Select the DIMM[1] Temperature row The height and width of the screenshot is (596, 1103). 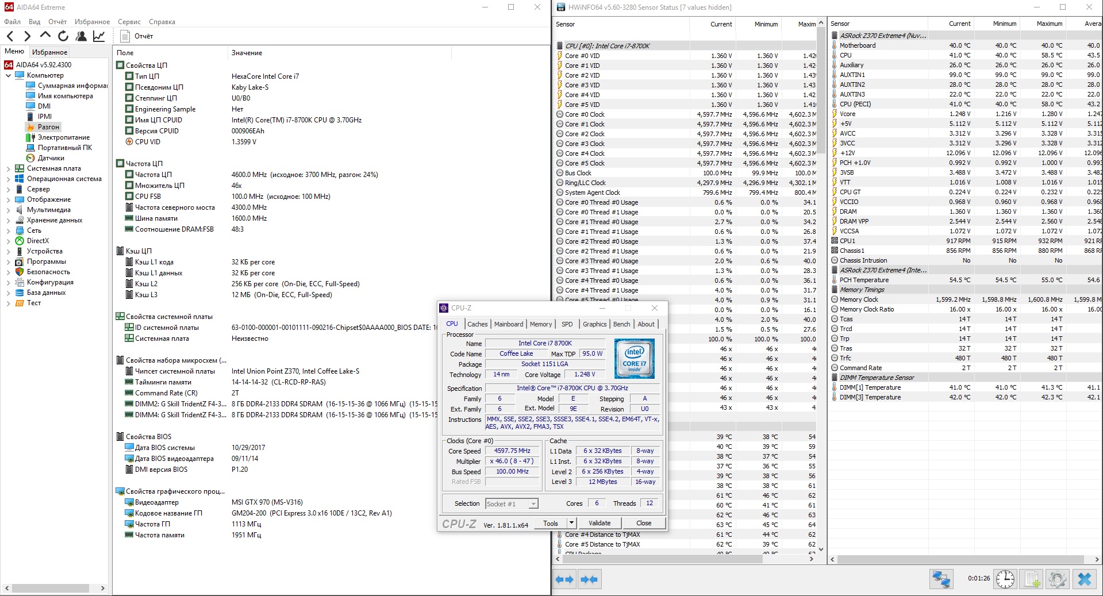966,387
